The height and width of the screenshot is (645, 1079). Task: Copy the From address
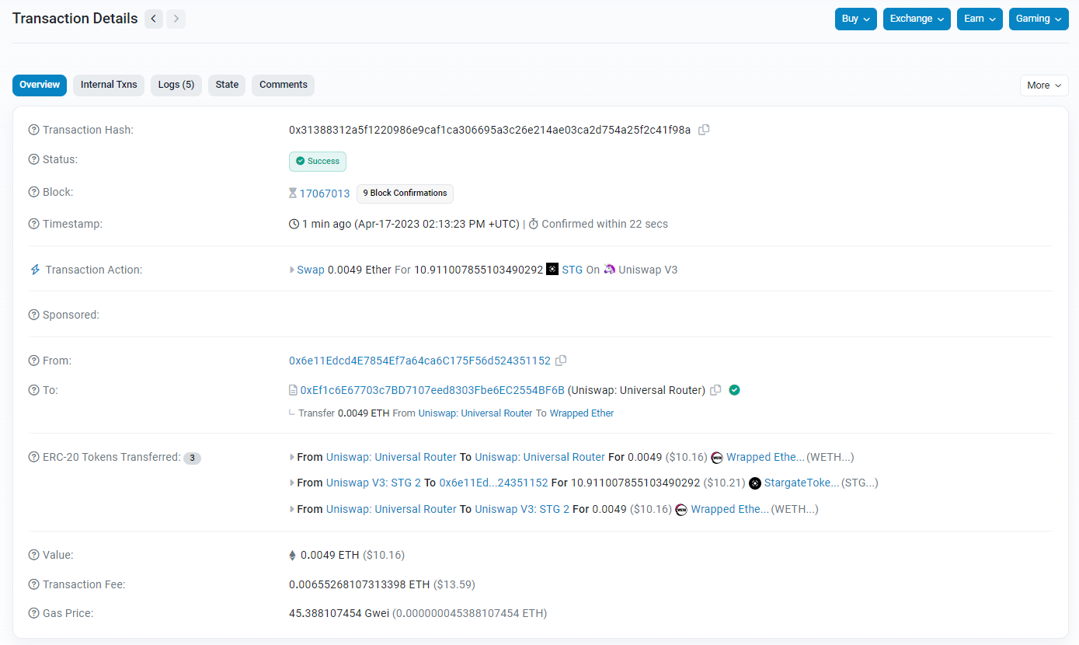561,361
